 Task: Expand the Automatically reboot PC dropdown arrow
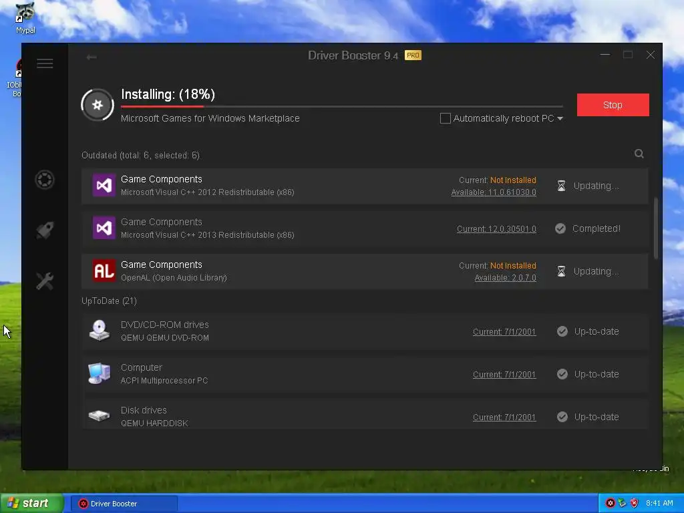(560, 119)
